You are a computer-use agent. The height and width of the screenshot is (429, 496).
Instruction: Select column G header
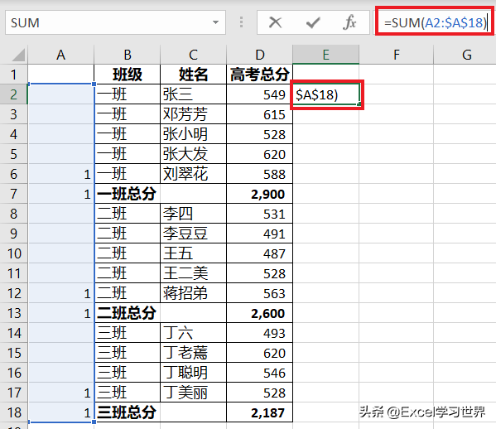(x=465, y=55)
